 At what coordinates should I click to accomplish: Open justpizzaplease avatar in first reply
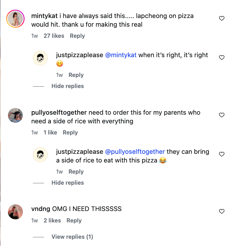pos(40,58)
